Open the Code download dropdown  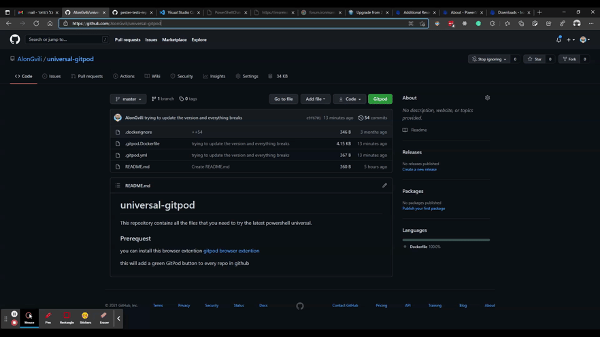point(350,99)
